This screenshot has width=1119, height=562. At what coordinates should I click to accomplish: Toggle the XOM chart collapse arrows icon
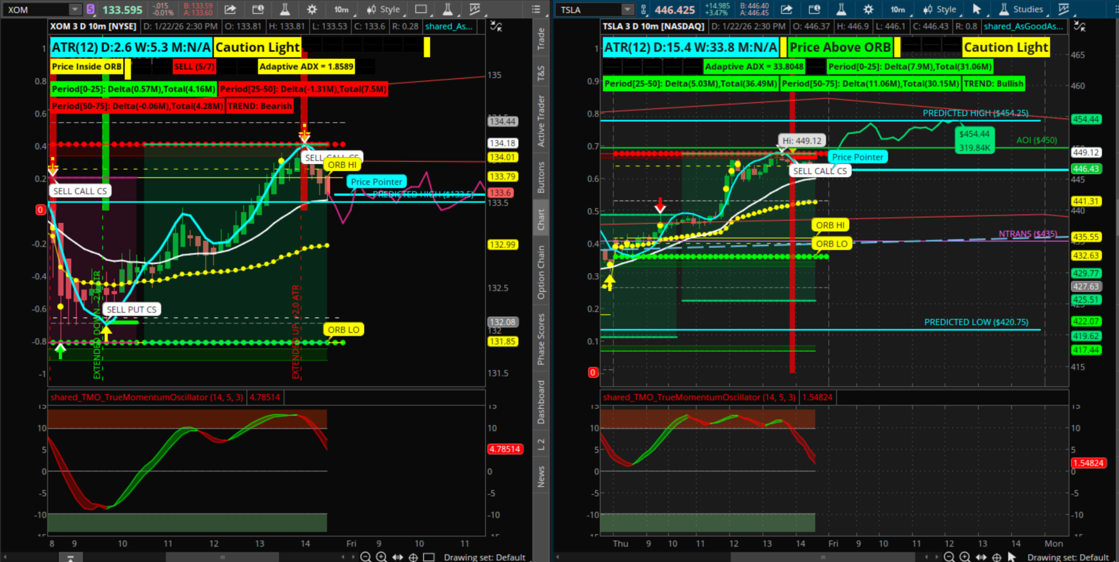pyautogui.click(x=496, y=26)
